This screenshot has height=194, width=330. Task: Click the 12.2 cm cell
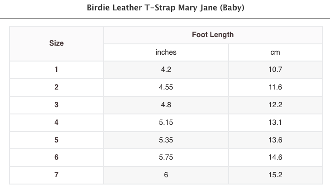coord(275,104)
